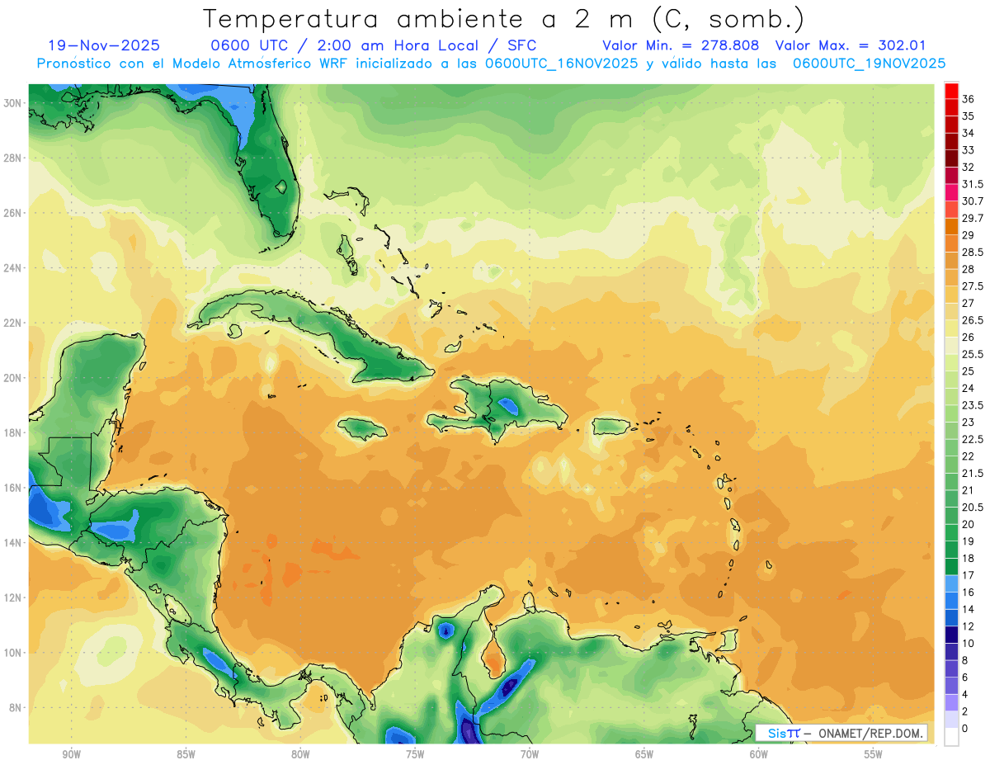Screen dimensions: 990x765
Task: Click the '28.5' legend label
Action: pos(972,253)
